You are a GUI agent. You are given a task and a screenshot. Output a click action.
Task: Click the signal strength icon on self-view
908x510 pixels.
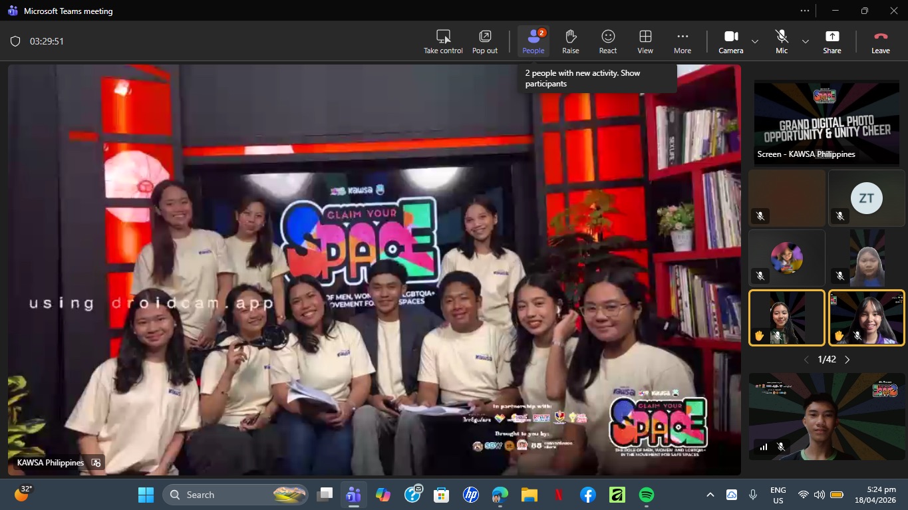pyautogui.click(x=764, y=447)
